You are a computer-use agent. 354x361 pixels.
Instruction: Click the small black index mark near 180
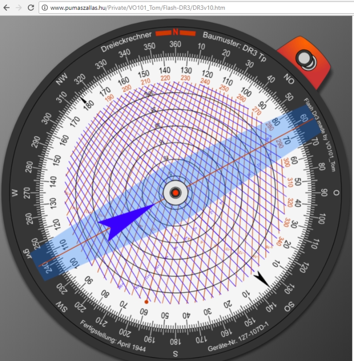pos(82,100)
